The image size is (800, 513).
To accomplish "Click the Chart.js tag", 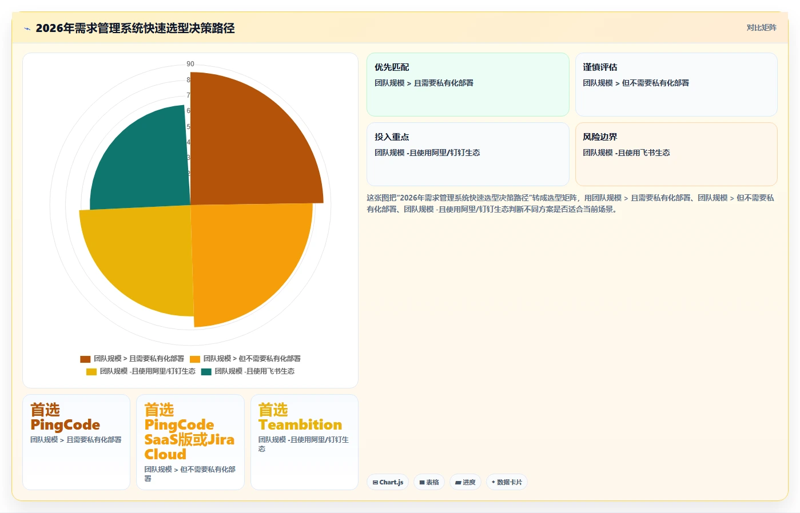I will pos(388,482).
